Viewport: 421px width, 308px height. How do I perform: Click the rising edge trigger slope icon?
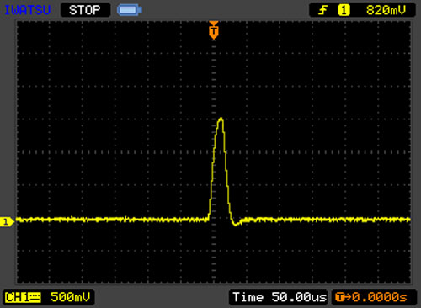[x=322, y=11]
